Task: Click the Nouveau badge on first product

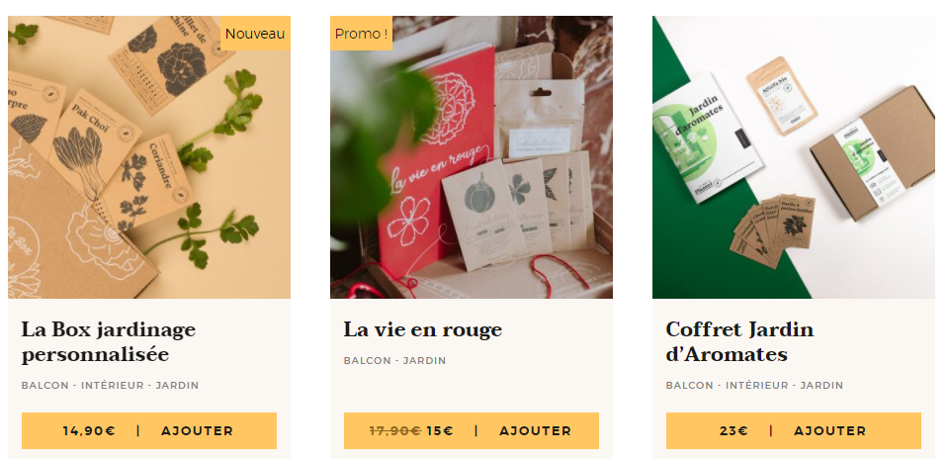Action: tap(255, 34)
